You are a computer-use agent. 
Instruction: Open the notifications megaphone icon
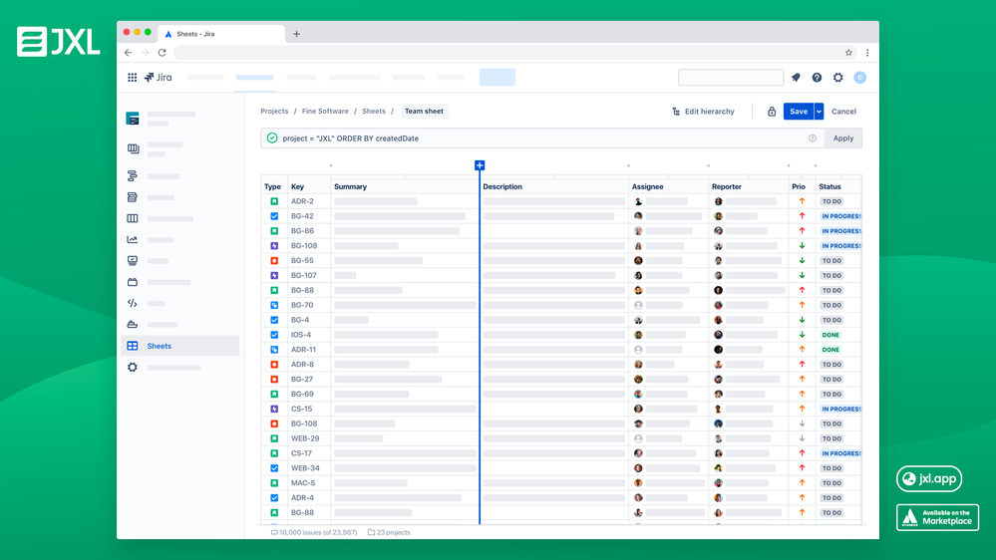tap(796, 78)
